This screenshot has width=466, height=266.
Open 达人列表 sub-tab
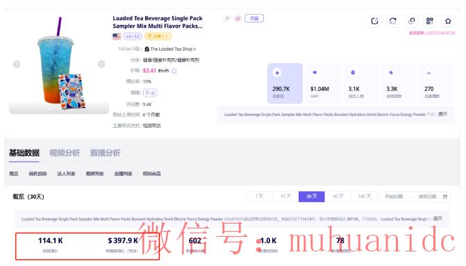(x=66, y=174)
